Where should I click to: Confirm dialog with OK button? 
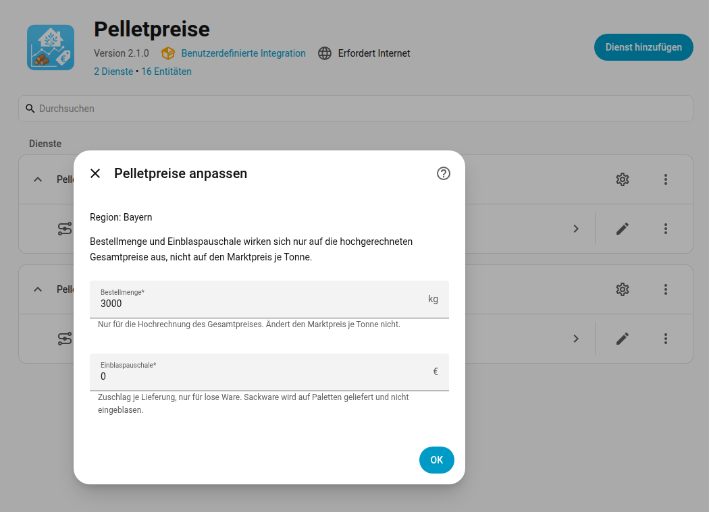coord(436,460)
